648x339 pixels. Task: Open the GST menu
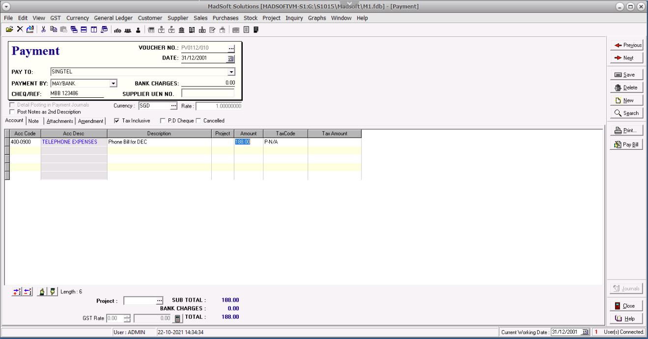(56, 18)
